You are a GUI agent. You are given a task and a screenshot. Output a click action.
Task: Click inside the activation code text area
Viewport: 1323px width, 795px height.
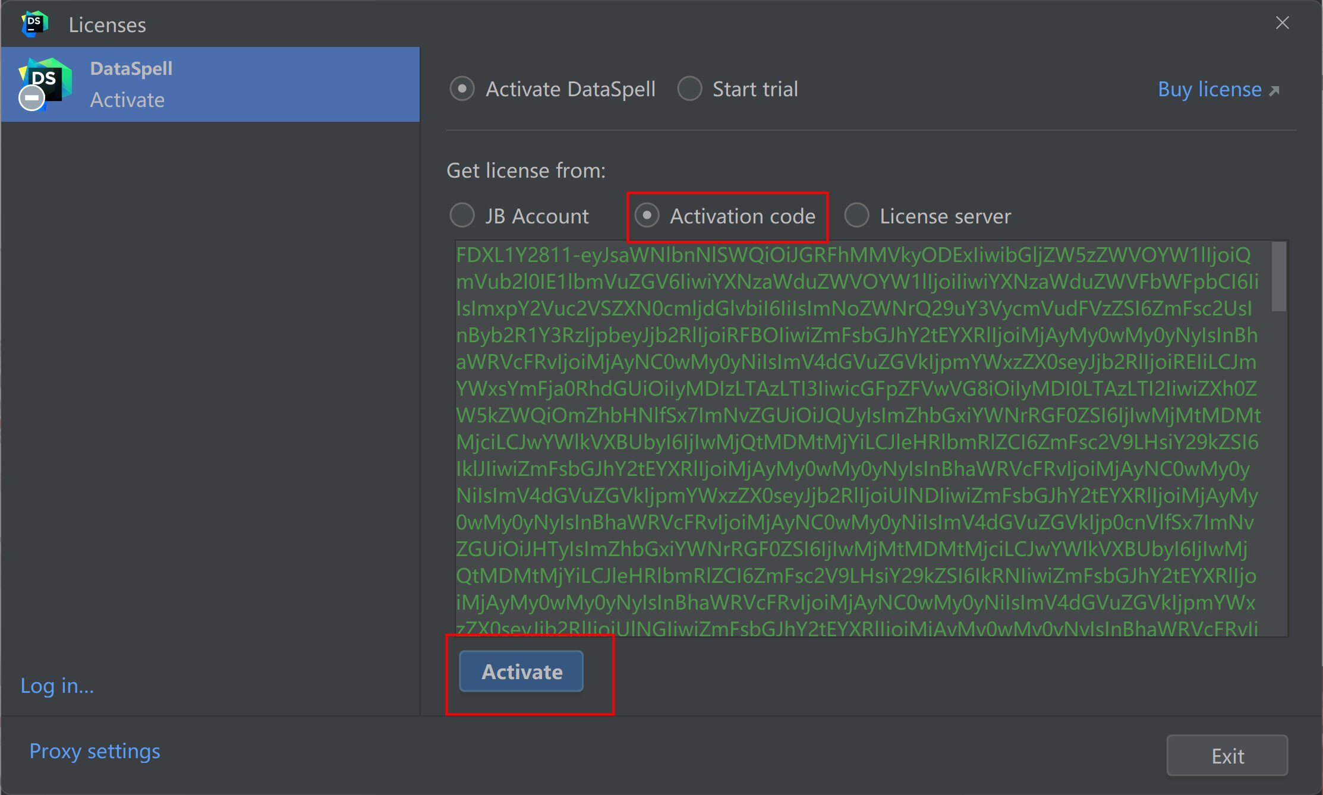862,438
